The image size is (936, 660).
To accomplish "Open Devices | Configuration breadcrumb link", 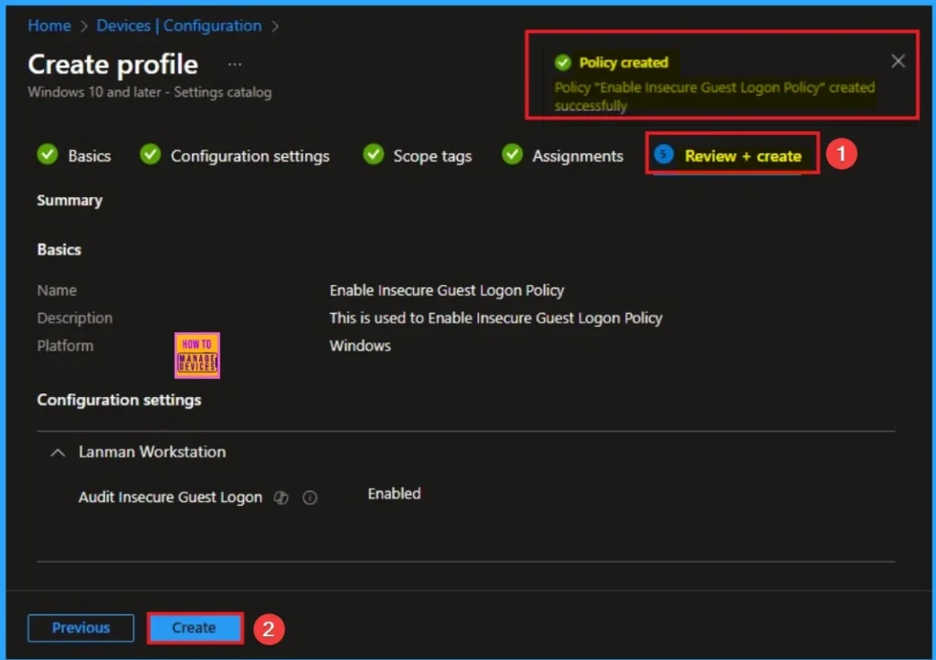I will click(x=179, y=26).
